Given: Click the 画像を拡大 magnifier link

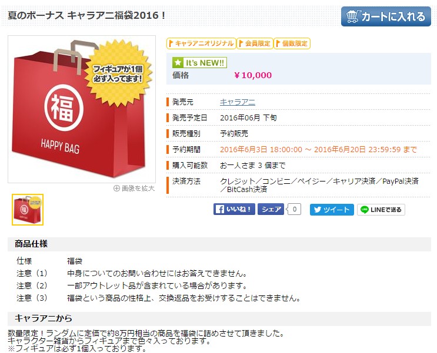Looking at the screenshot, I should point(134,189).
